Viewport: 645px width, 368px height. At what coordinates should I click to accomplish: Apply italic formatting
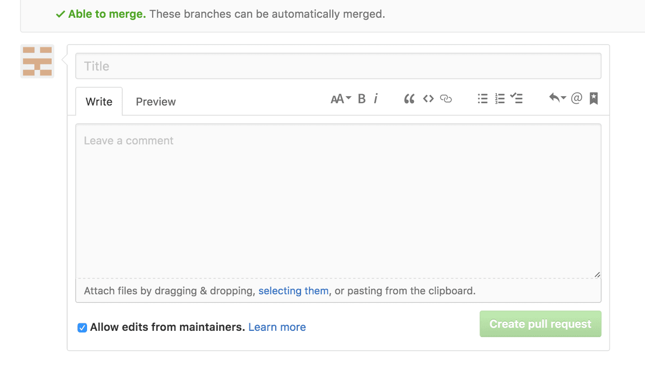point(376,98)
